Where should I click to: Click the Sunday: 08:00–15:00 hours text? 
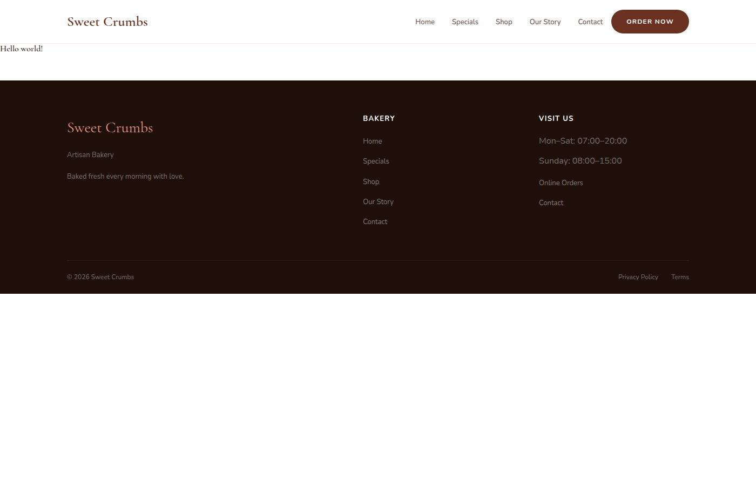click(x=580, y=161)
